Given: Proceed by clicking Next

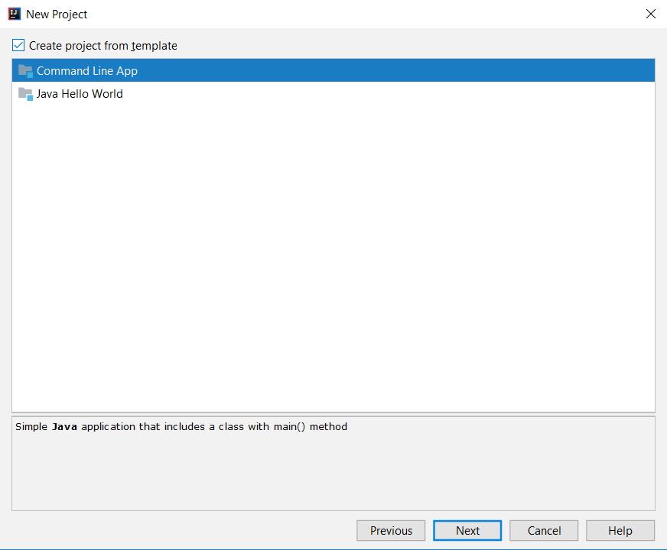Looking at the screenshot, I should [x=467, y=530].
